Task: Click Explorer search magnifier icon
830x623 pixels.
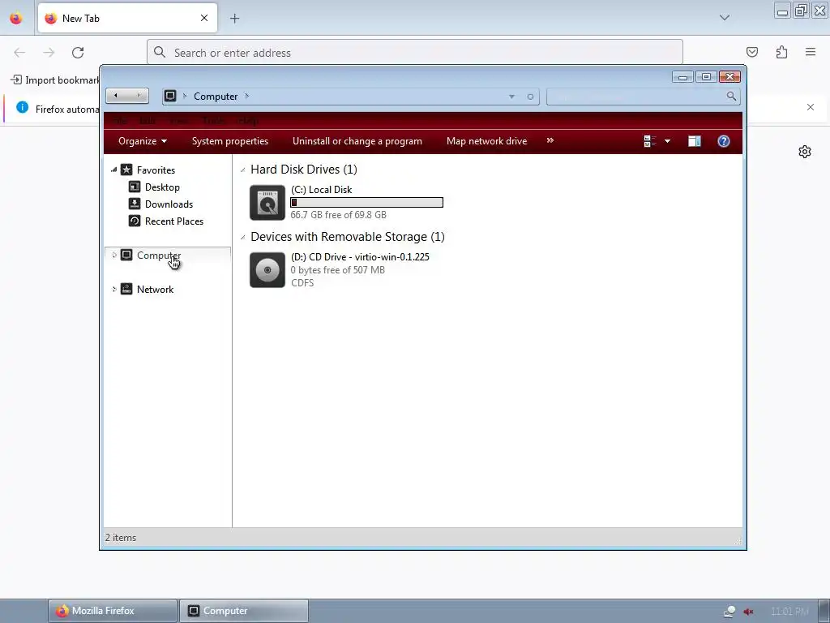Action: click(x=731, y=96)
